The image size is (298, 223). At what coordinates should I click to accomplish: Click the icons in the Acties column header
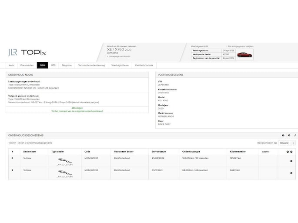coord(289,152)
